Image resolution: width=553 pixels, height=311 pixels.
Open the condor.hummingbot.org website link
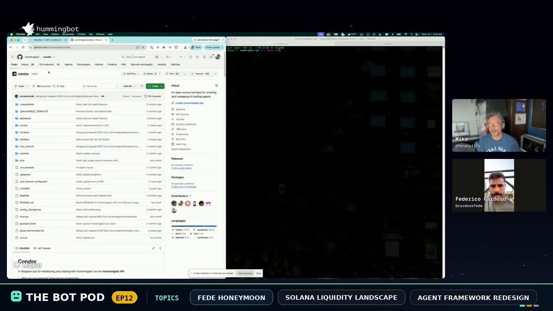click(x=189, y=103)
